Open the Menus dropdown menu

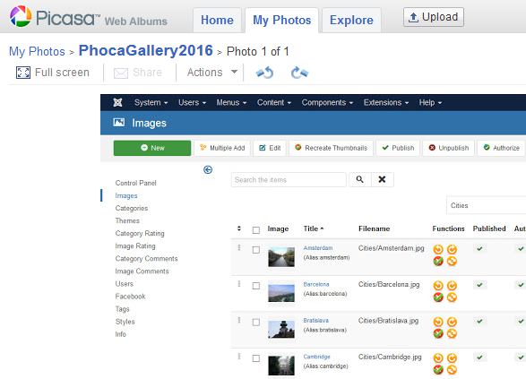(x=231, y=103)
